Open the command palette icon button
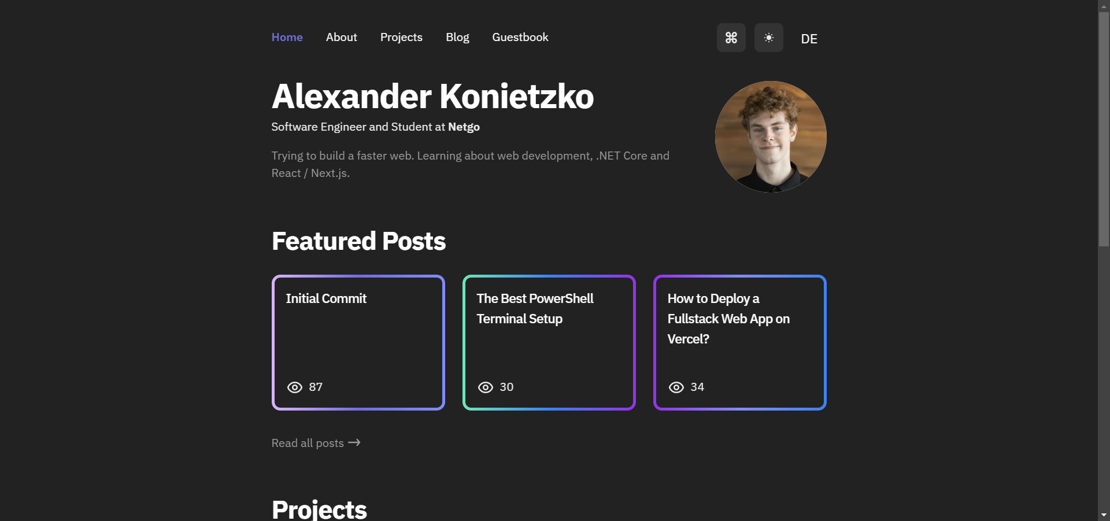 click(731, 38)
